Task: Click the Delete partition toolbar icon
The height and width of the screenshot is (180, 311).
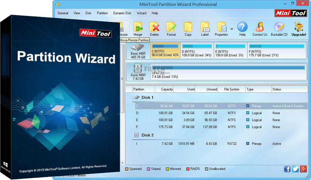Action: click(x=154, y=27)
